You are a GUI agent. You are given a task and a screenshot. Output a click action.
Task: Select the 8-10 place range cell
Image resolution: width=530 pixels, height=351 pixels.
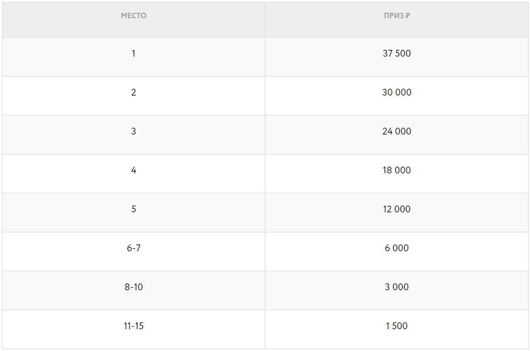coord(133,287)
